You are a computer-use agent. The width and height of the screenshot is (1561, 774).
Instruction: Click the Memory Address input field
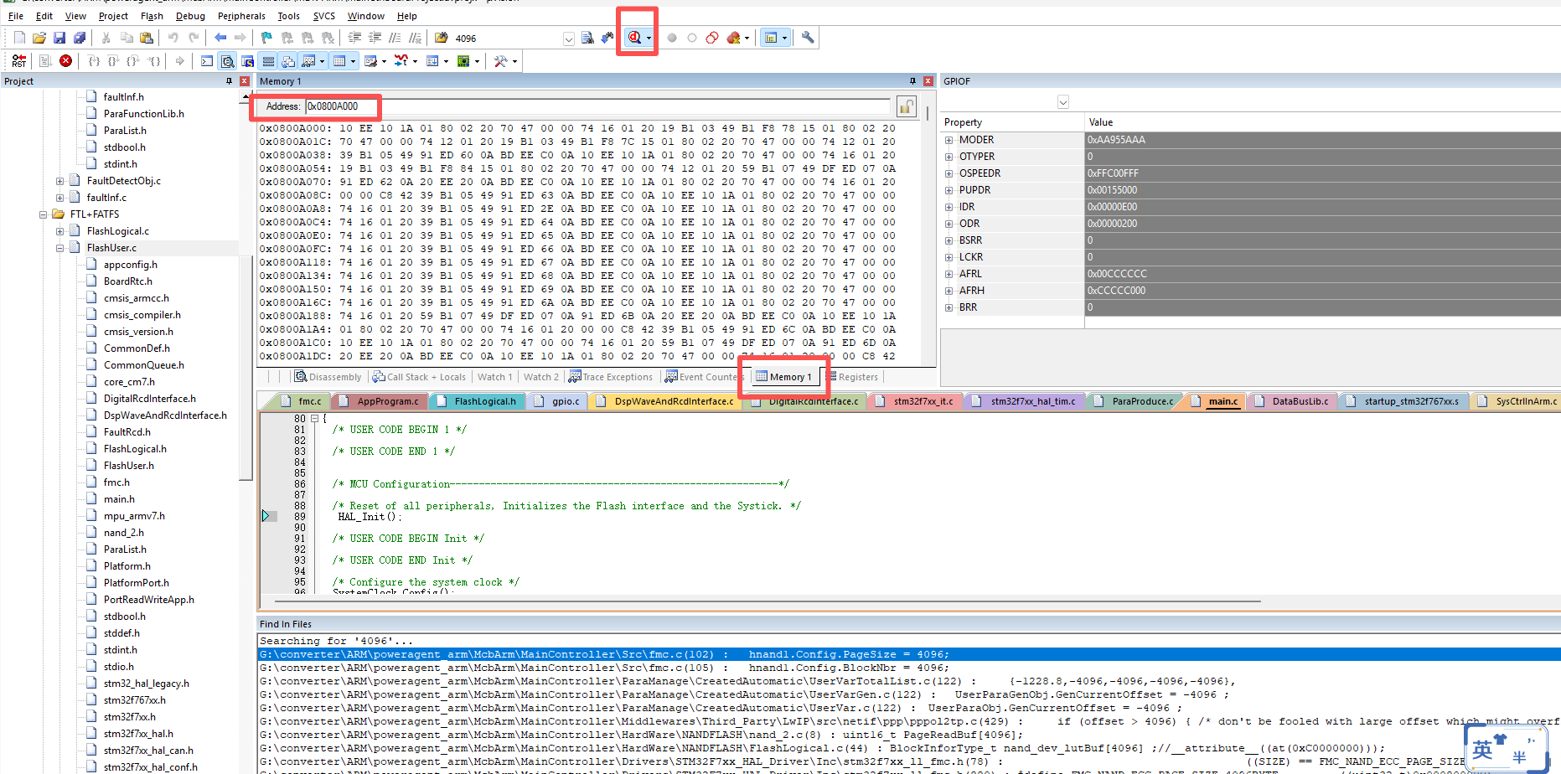[x=597, y=106]
